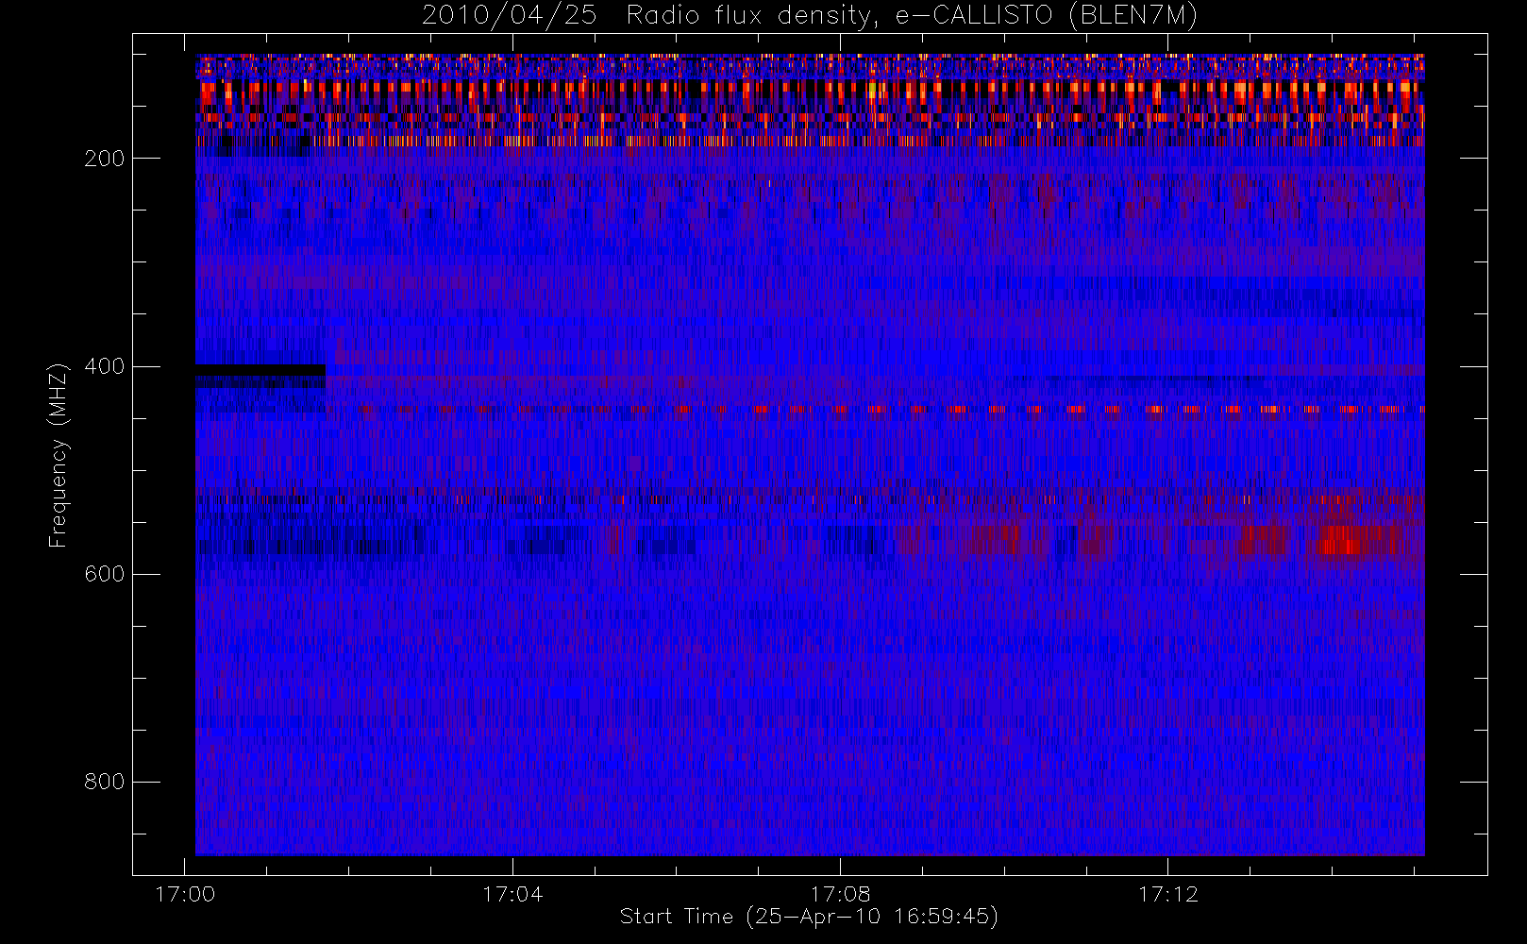
Task: Click the 17:08 time tick label
Action: [x=840, y=894]
